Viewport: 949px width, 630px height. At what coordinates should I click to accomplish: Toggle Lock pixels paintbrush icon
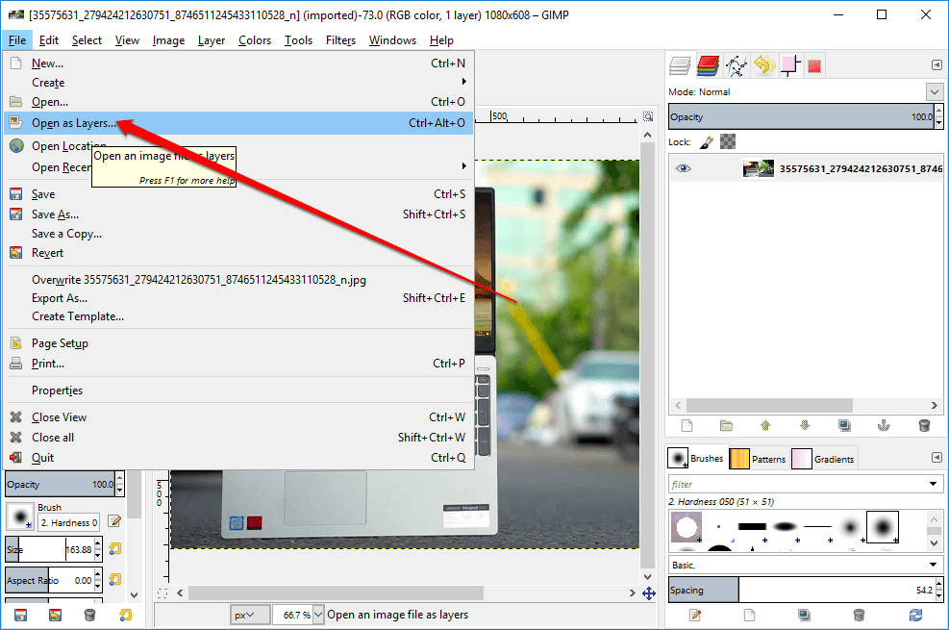click(x=706, y=142)
